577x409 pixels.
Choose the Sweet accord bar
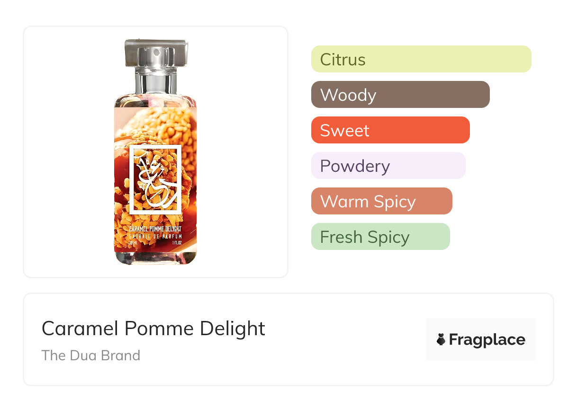(x=390, y=130)
